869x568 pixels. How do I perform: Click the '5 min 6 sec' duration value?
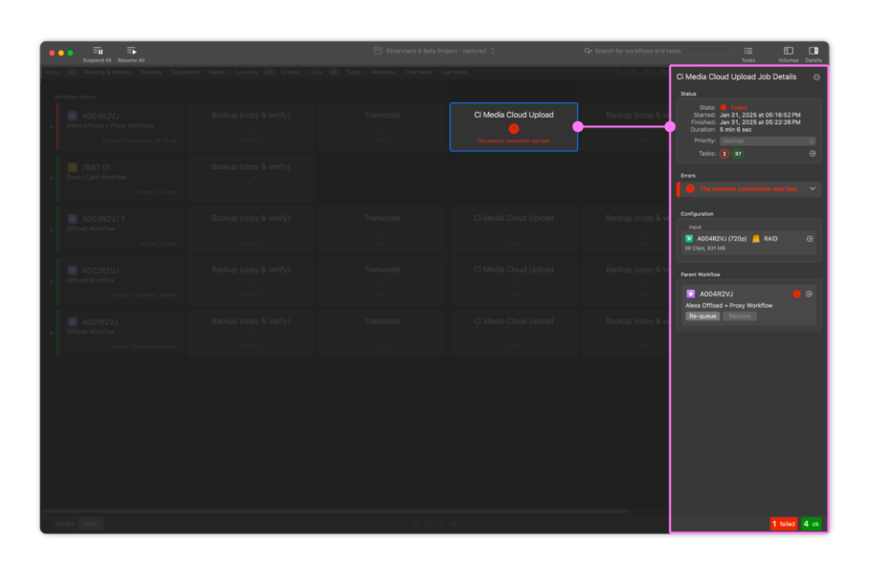point(735,129)
